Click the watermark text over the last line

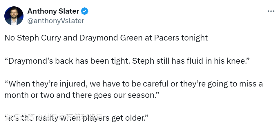[52, 117]
